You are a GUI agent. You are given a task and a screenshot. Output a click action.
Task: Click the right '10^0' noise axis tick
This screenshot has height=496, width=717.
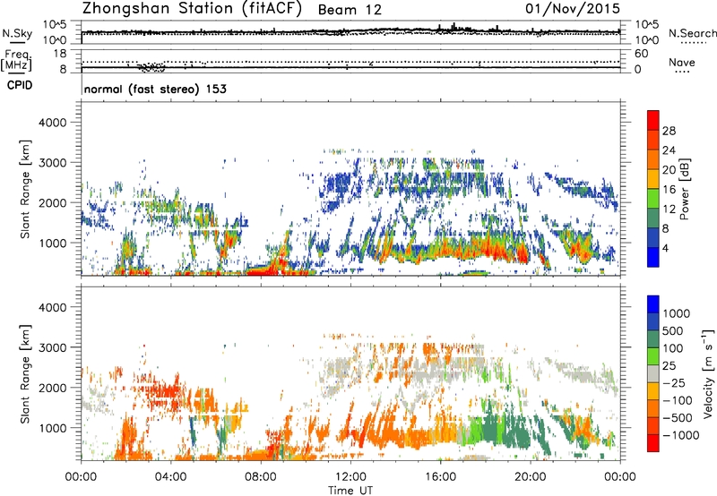647,40
